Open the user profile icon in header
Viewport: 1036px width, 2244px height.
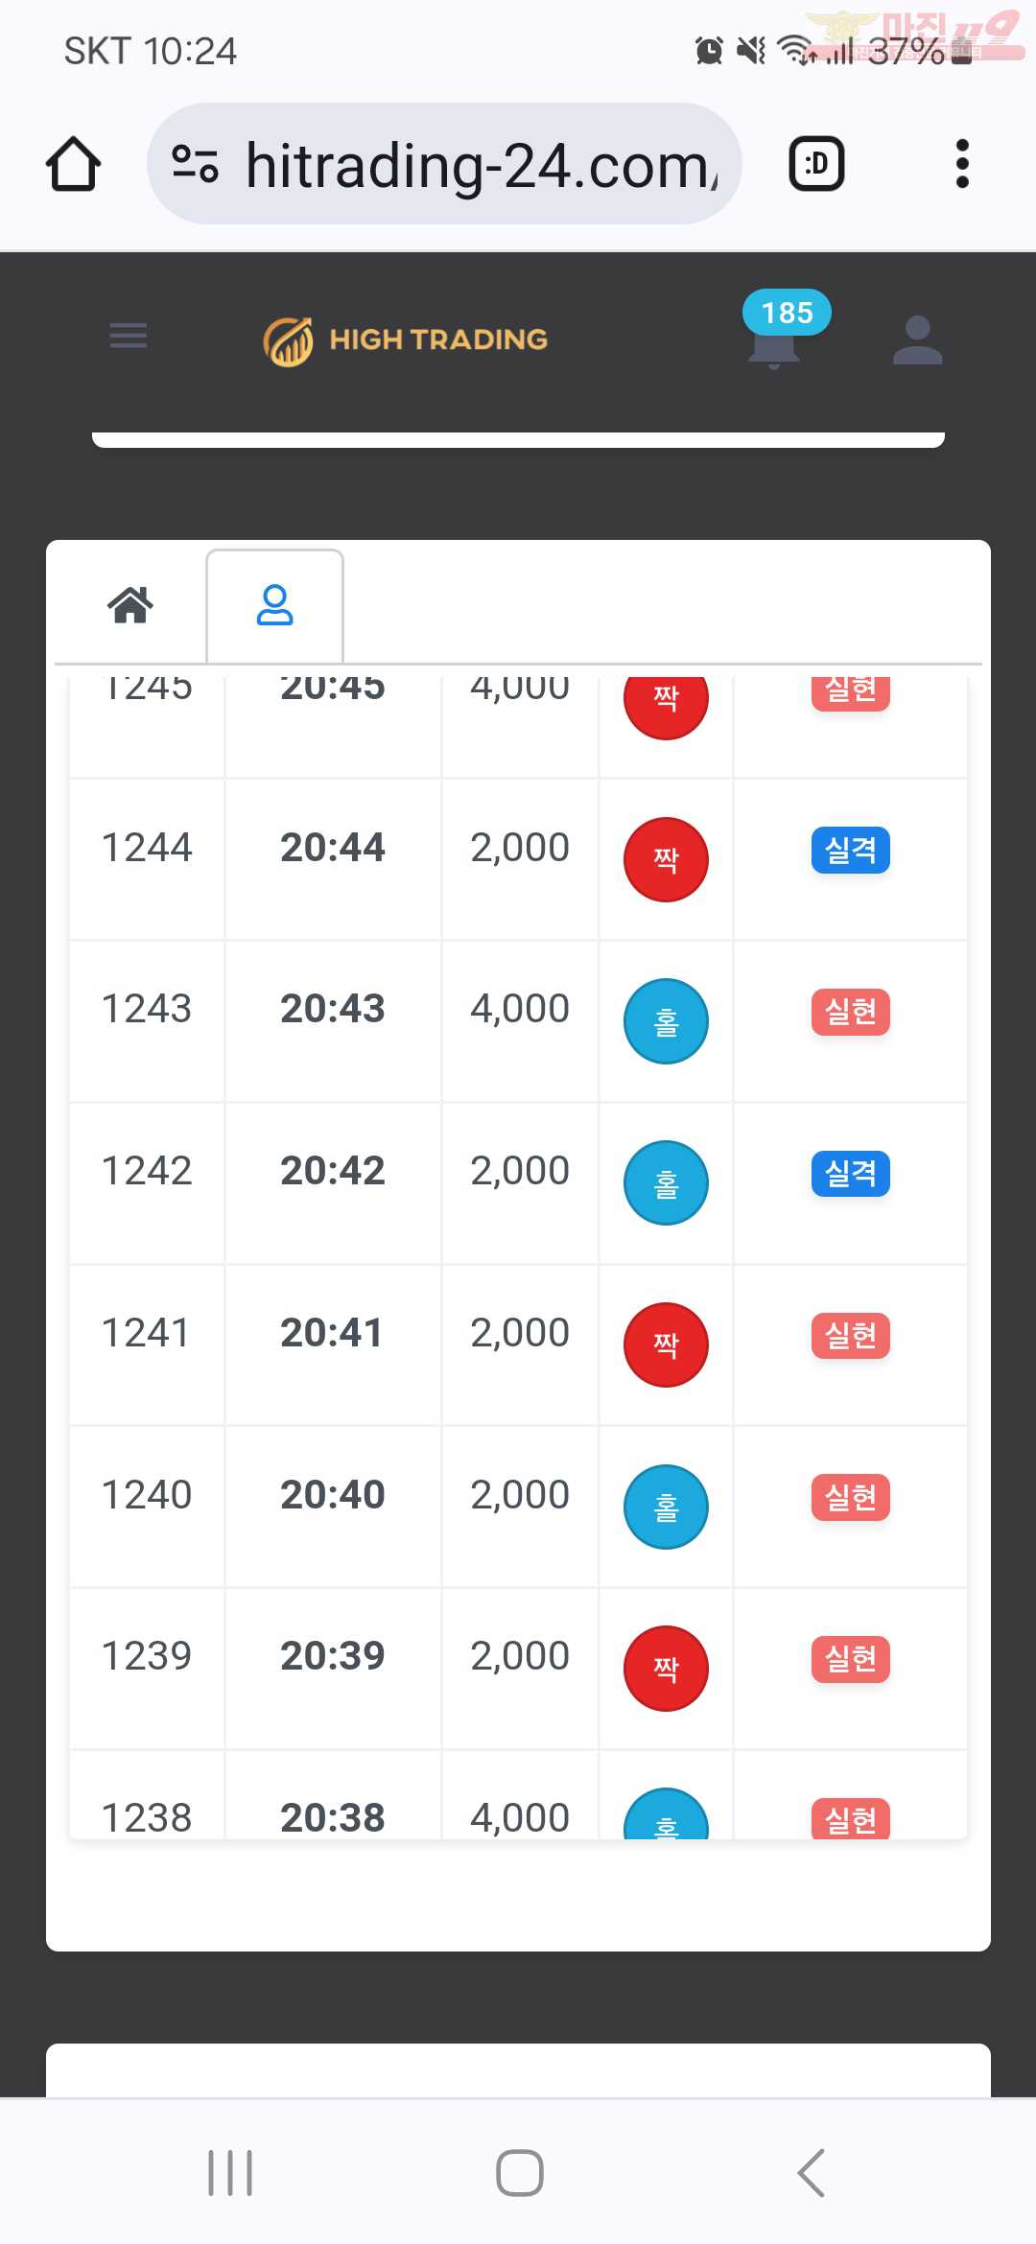[x=917, y=339]
